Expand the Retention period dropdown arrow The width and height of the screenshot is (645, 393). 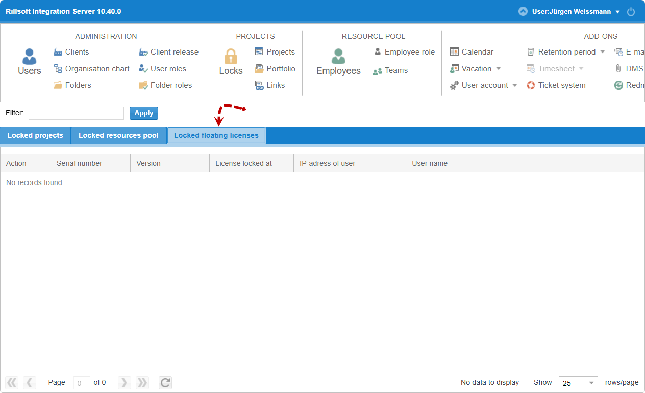click(602, 52)
